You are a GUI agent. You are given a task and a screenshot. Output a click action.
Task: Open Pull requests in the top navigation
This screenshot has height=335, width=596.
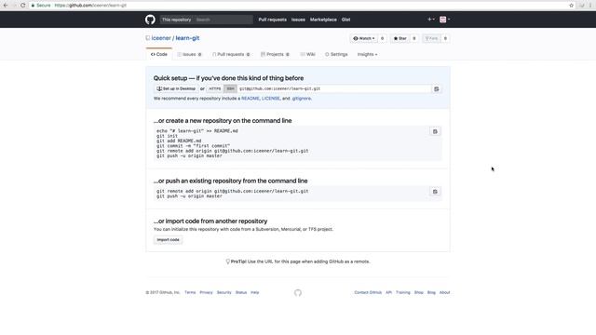[273, 20]
